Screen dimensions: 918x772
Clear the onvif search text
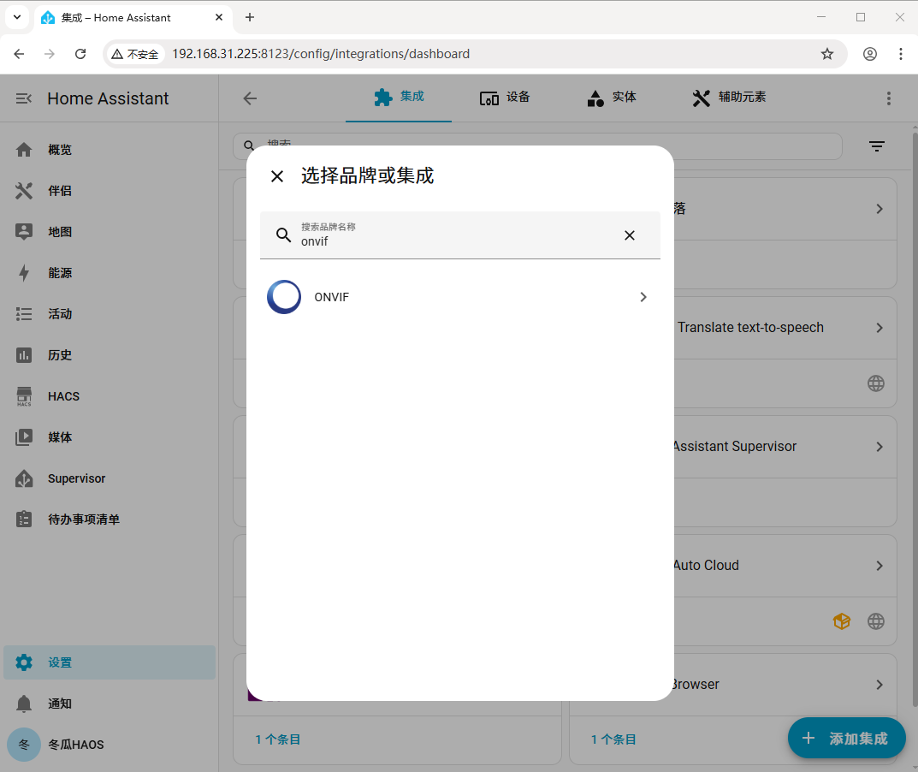630,235
